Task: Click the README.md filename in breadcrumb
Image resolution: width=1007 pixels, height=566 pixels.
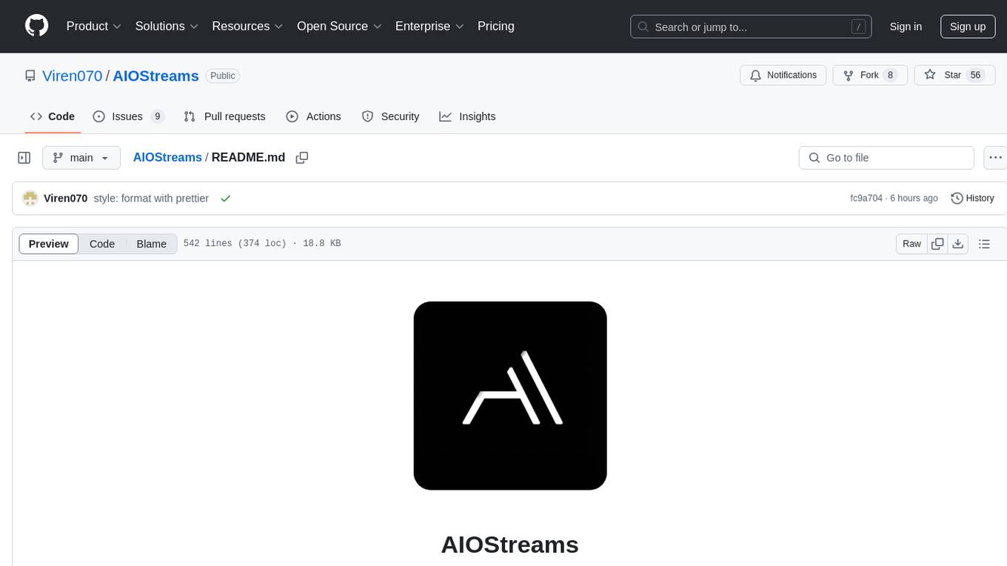Action: point(248,157)
